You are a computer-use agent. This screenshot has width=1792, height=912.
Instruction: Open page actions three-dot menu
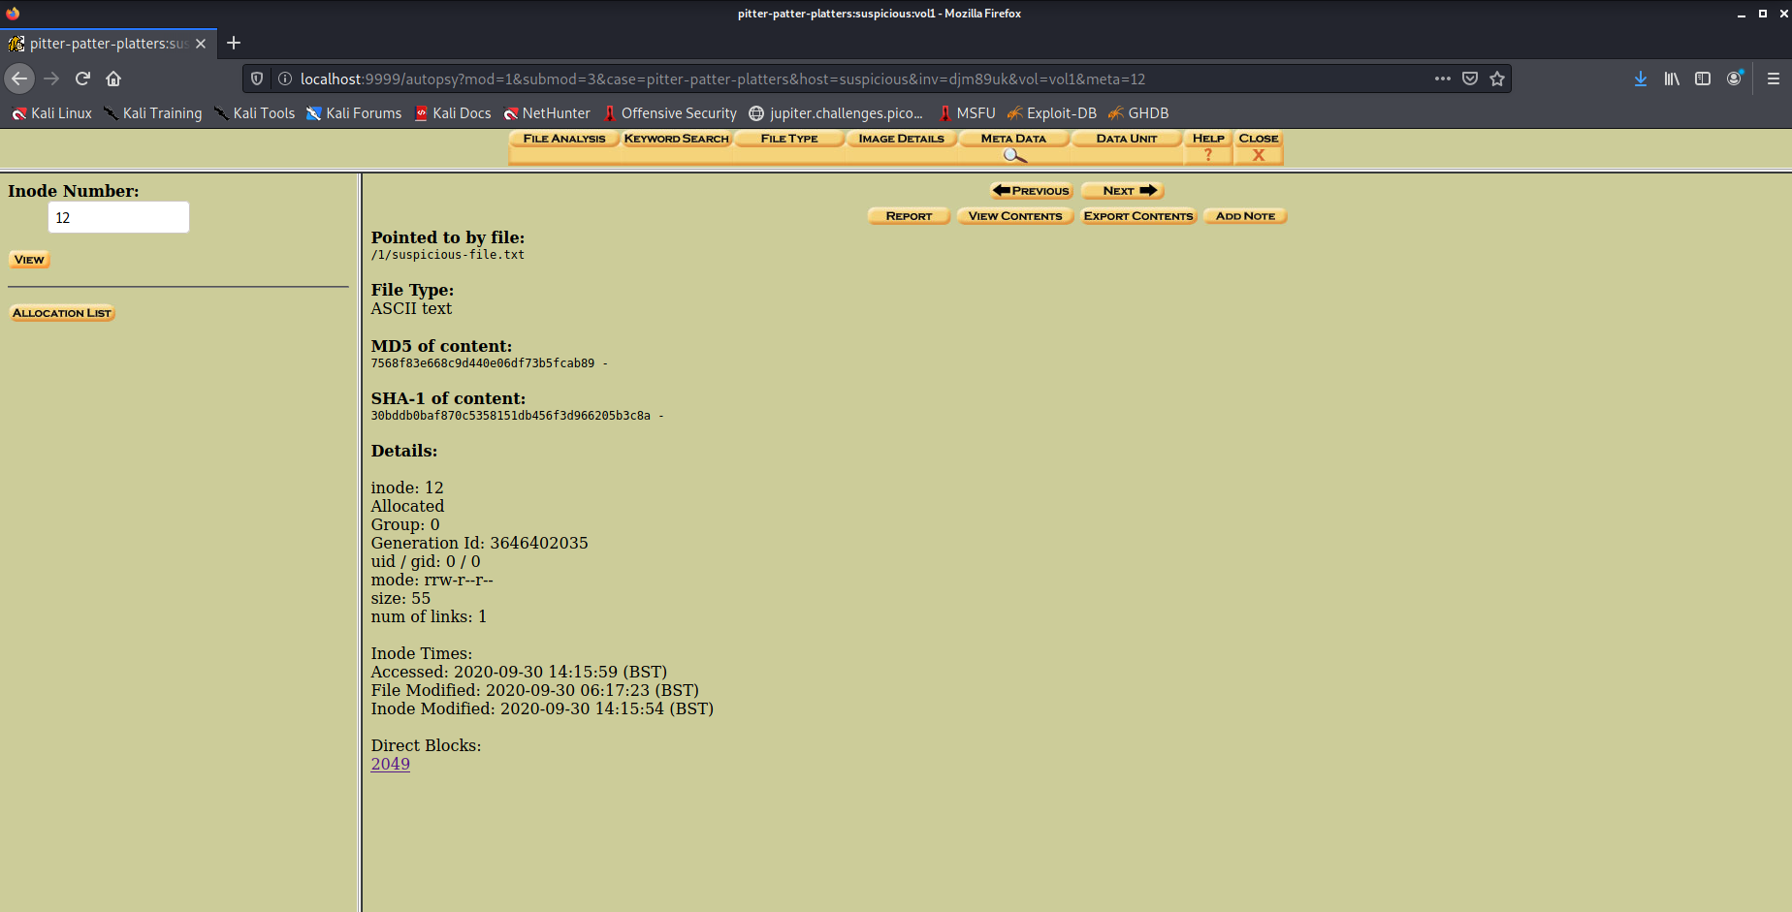click(1443, 79)
